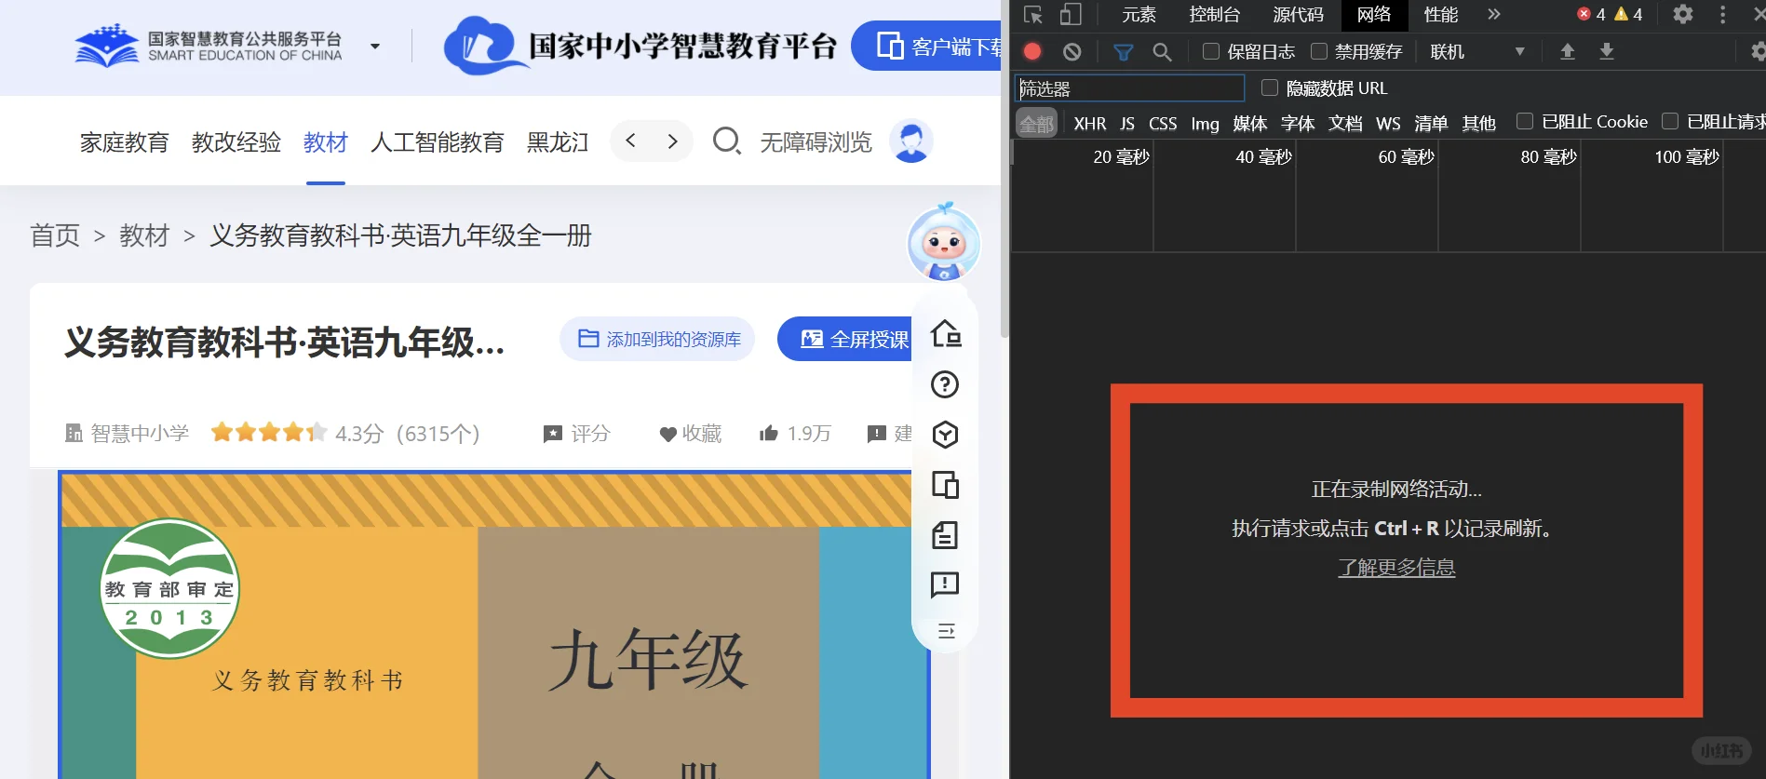Go to previous nav items with left chevron
The height and width of the screenshot is (779, 1766).
tap(631, 141)
